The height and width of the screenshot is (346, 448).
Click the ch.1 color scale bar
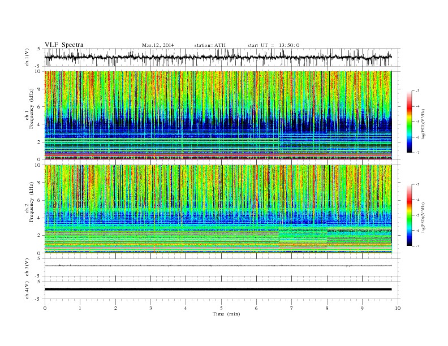coord(409,122)
